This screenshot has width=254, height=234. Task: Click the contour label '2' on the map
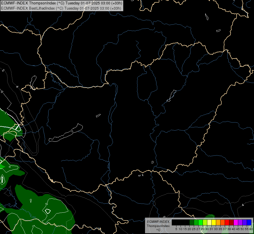[3, 70]
